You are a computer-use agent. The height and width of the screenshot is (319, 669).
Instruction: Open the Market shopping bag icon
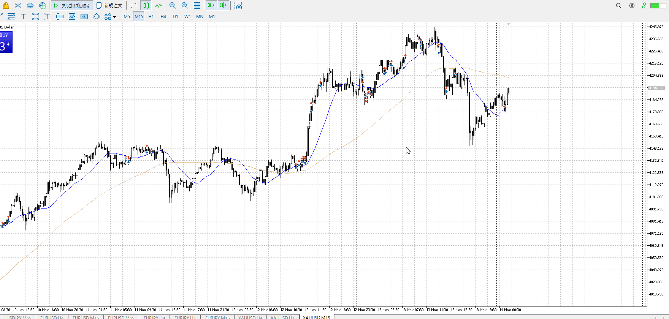click(x=6, y=6)
